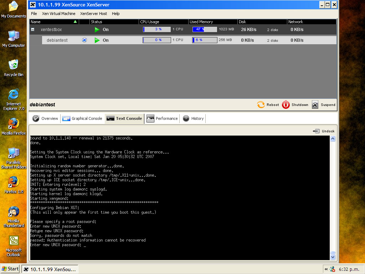Click the Undock button label
The width and height of the screenshot is (365, 274).
tap(328, 131)
